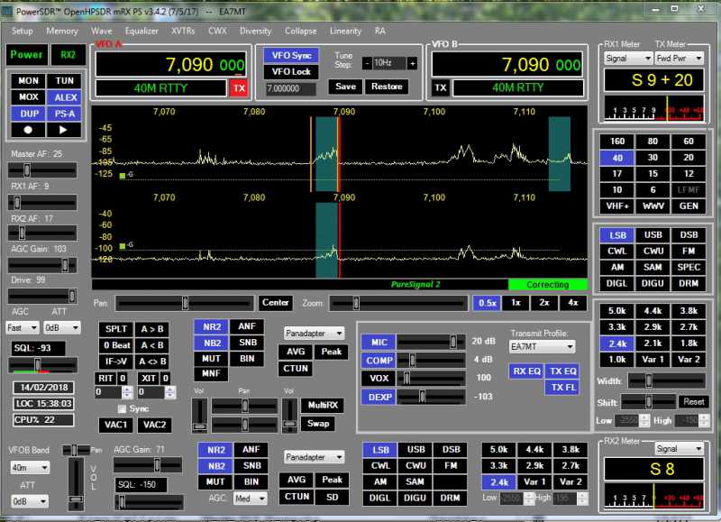Viewport: 721px width, 522px height.
Task: Enable the MON monitor button
Action: 28,81
